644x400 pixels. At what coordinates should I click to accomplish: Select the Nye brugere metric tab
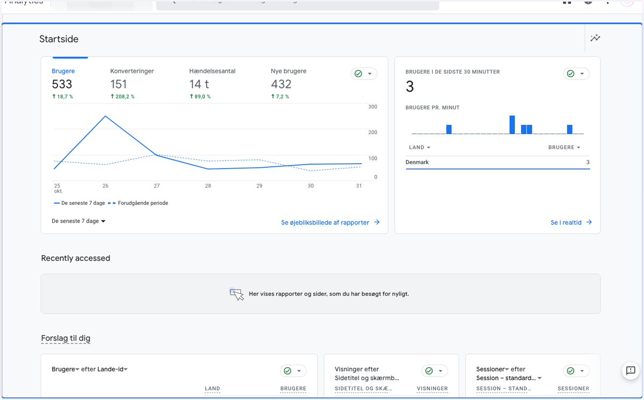tap(288, 84)
